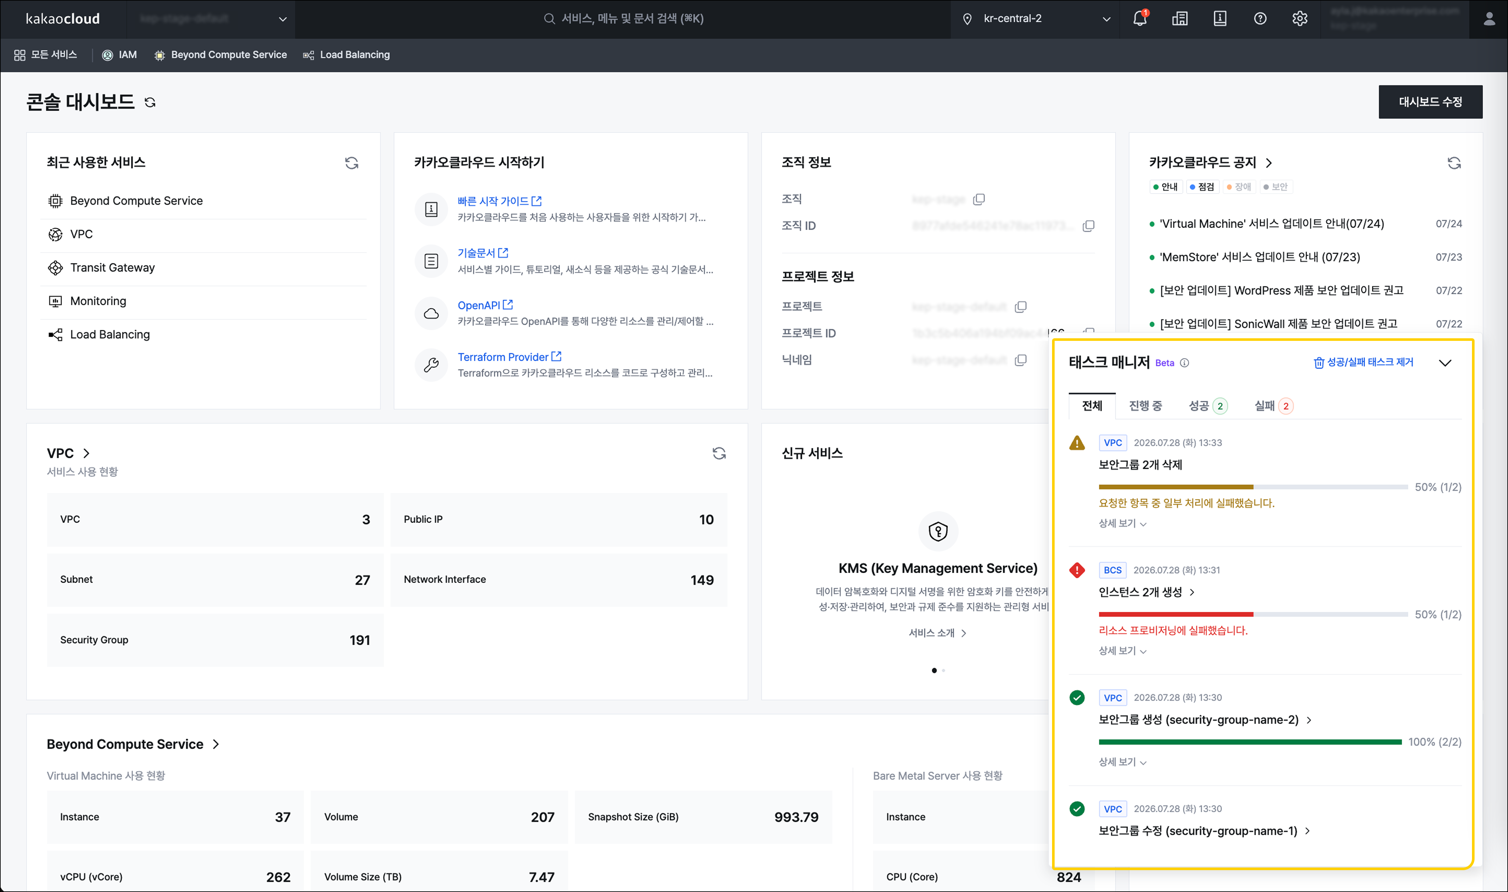The width and height of the screenshot is (1508, 892).
Task: Expand details for 인스턴스 2개 생성 task
Action: [1122, 651]
